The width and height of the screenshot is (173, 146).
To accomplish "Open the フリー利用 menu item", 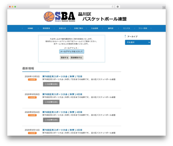I will [143, 28].
